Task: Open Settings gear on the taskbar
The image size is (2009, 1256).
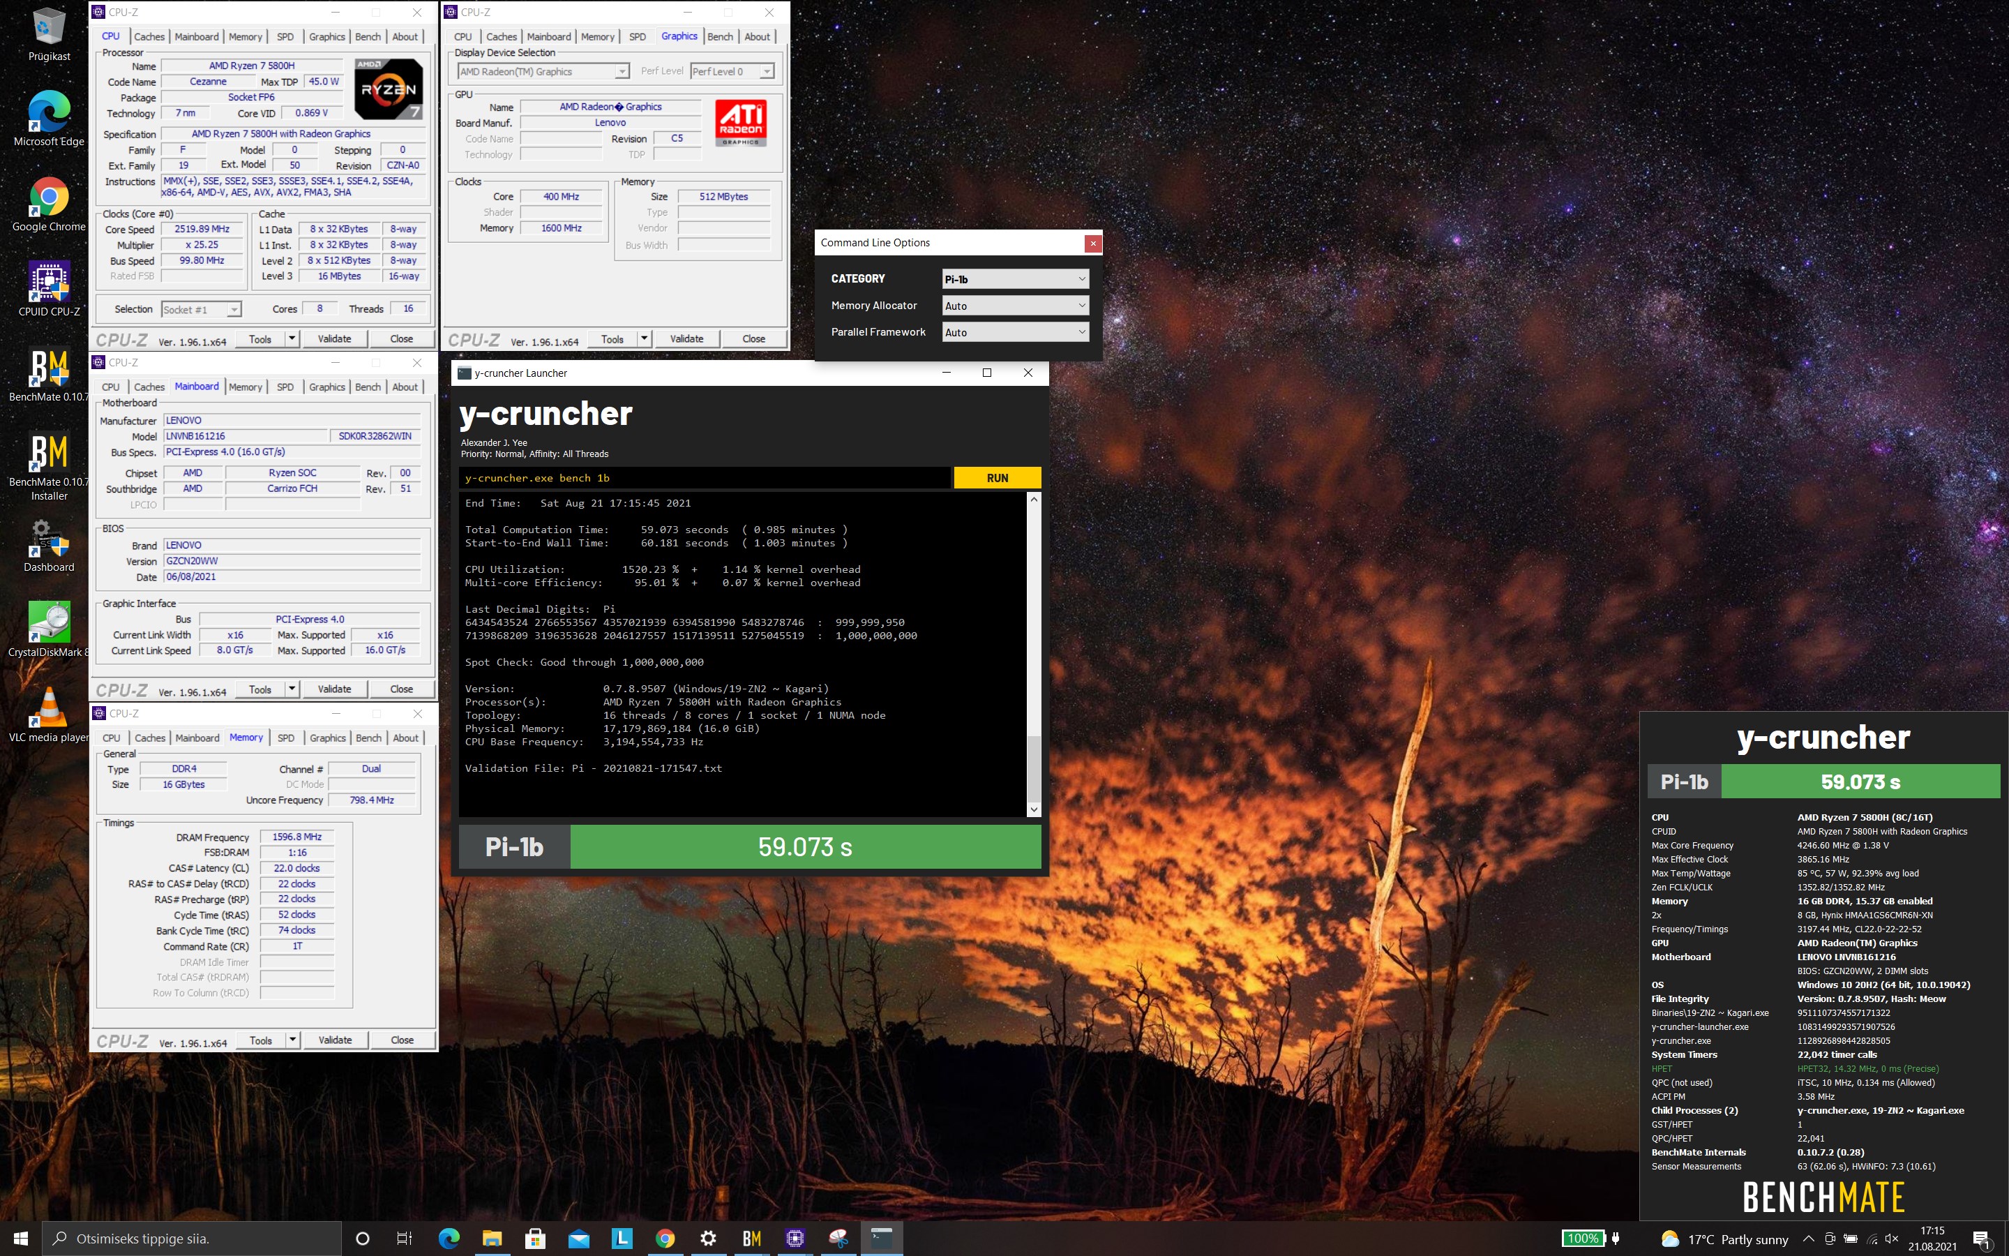Action: pyautogui.click(x=708, y=1239)
